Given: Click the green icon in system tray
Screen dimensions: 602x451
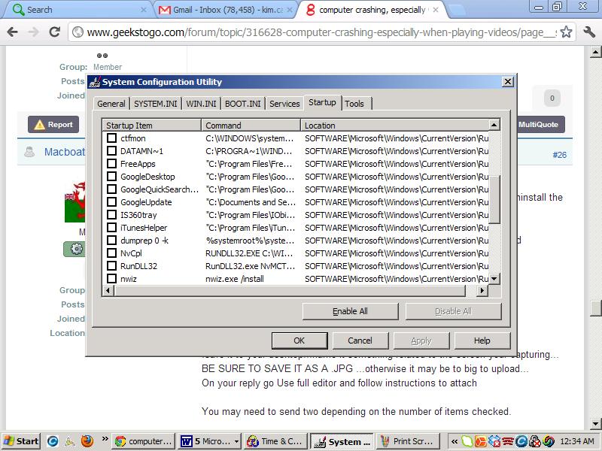Looking at the screenshot, I should point(467,441).
